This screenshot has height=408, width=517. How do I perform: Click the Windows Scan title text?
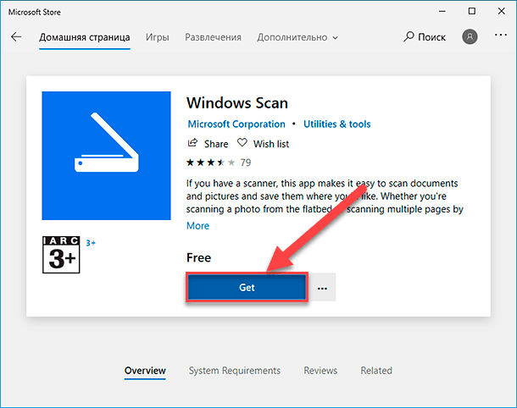click(237, 103)
